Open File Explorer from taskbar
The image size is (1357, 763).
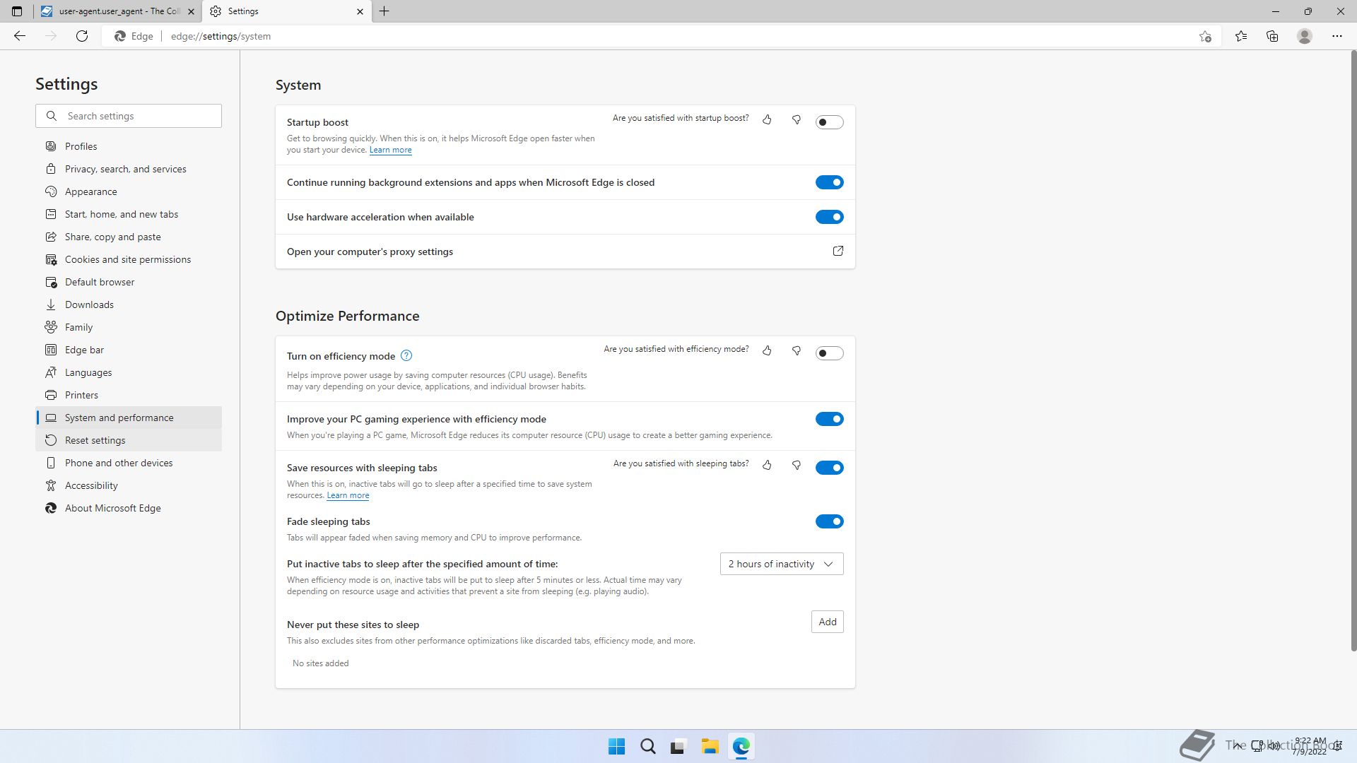[x=710, y=747]
